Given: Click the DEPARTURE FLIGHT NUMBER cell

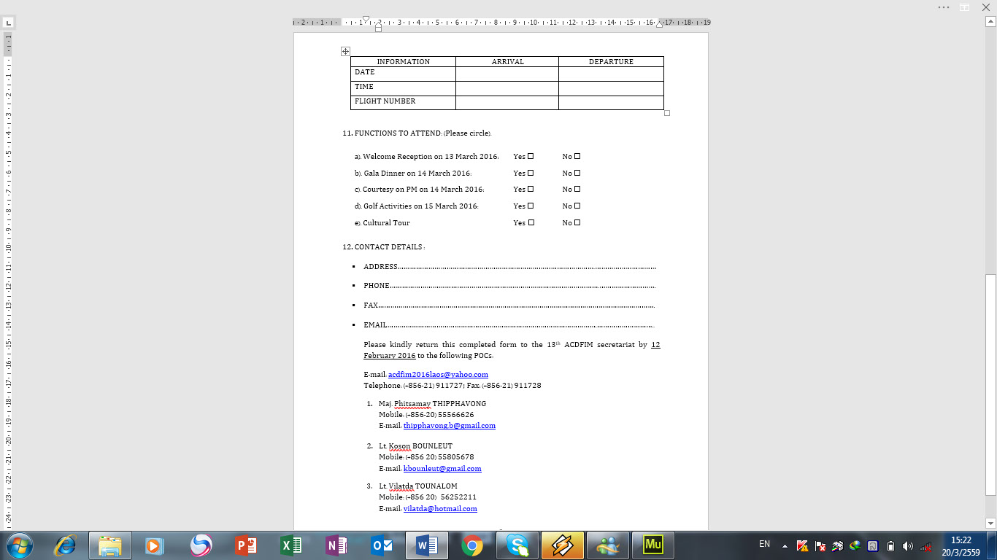Looking at the screenshot, I should pyautogui.click(x=611, y=103).
